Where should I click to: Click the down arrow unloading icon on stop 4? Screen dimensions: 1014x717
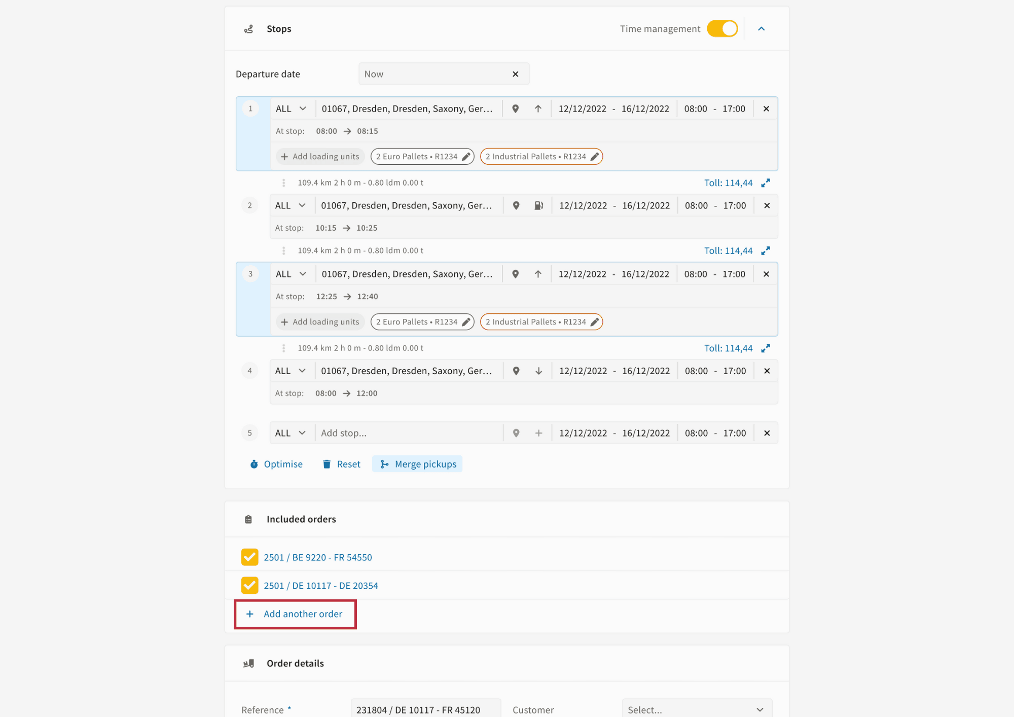538,371
